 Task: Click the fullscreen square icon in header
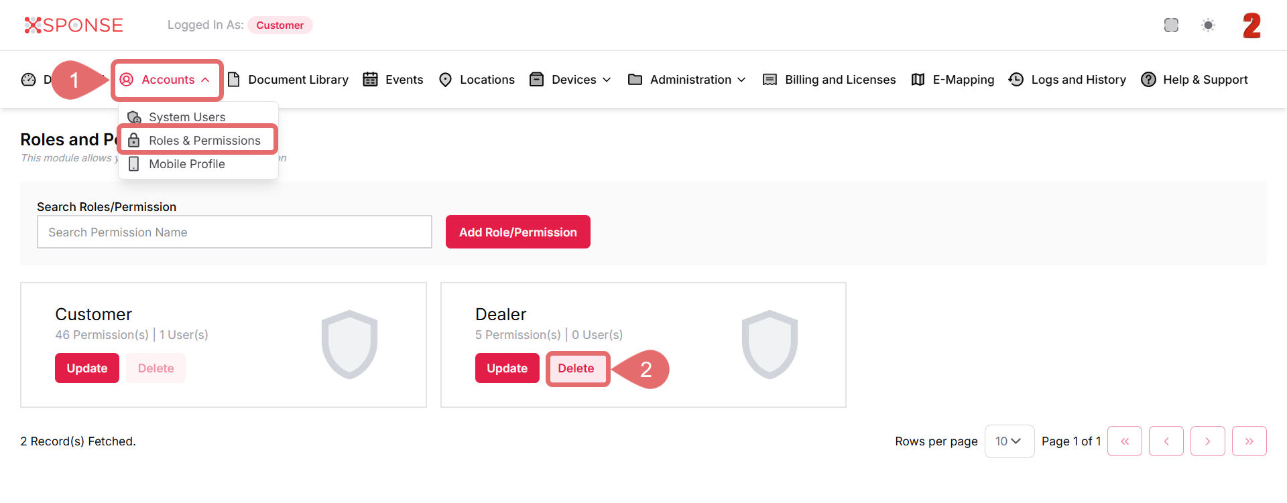click(1171, 25)
